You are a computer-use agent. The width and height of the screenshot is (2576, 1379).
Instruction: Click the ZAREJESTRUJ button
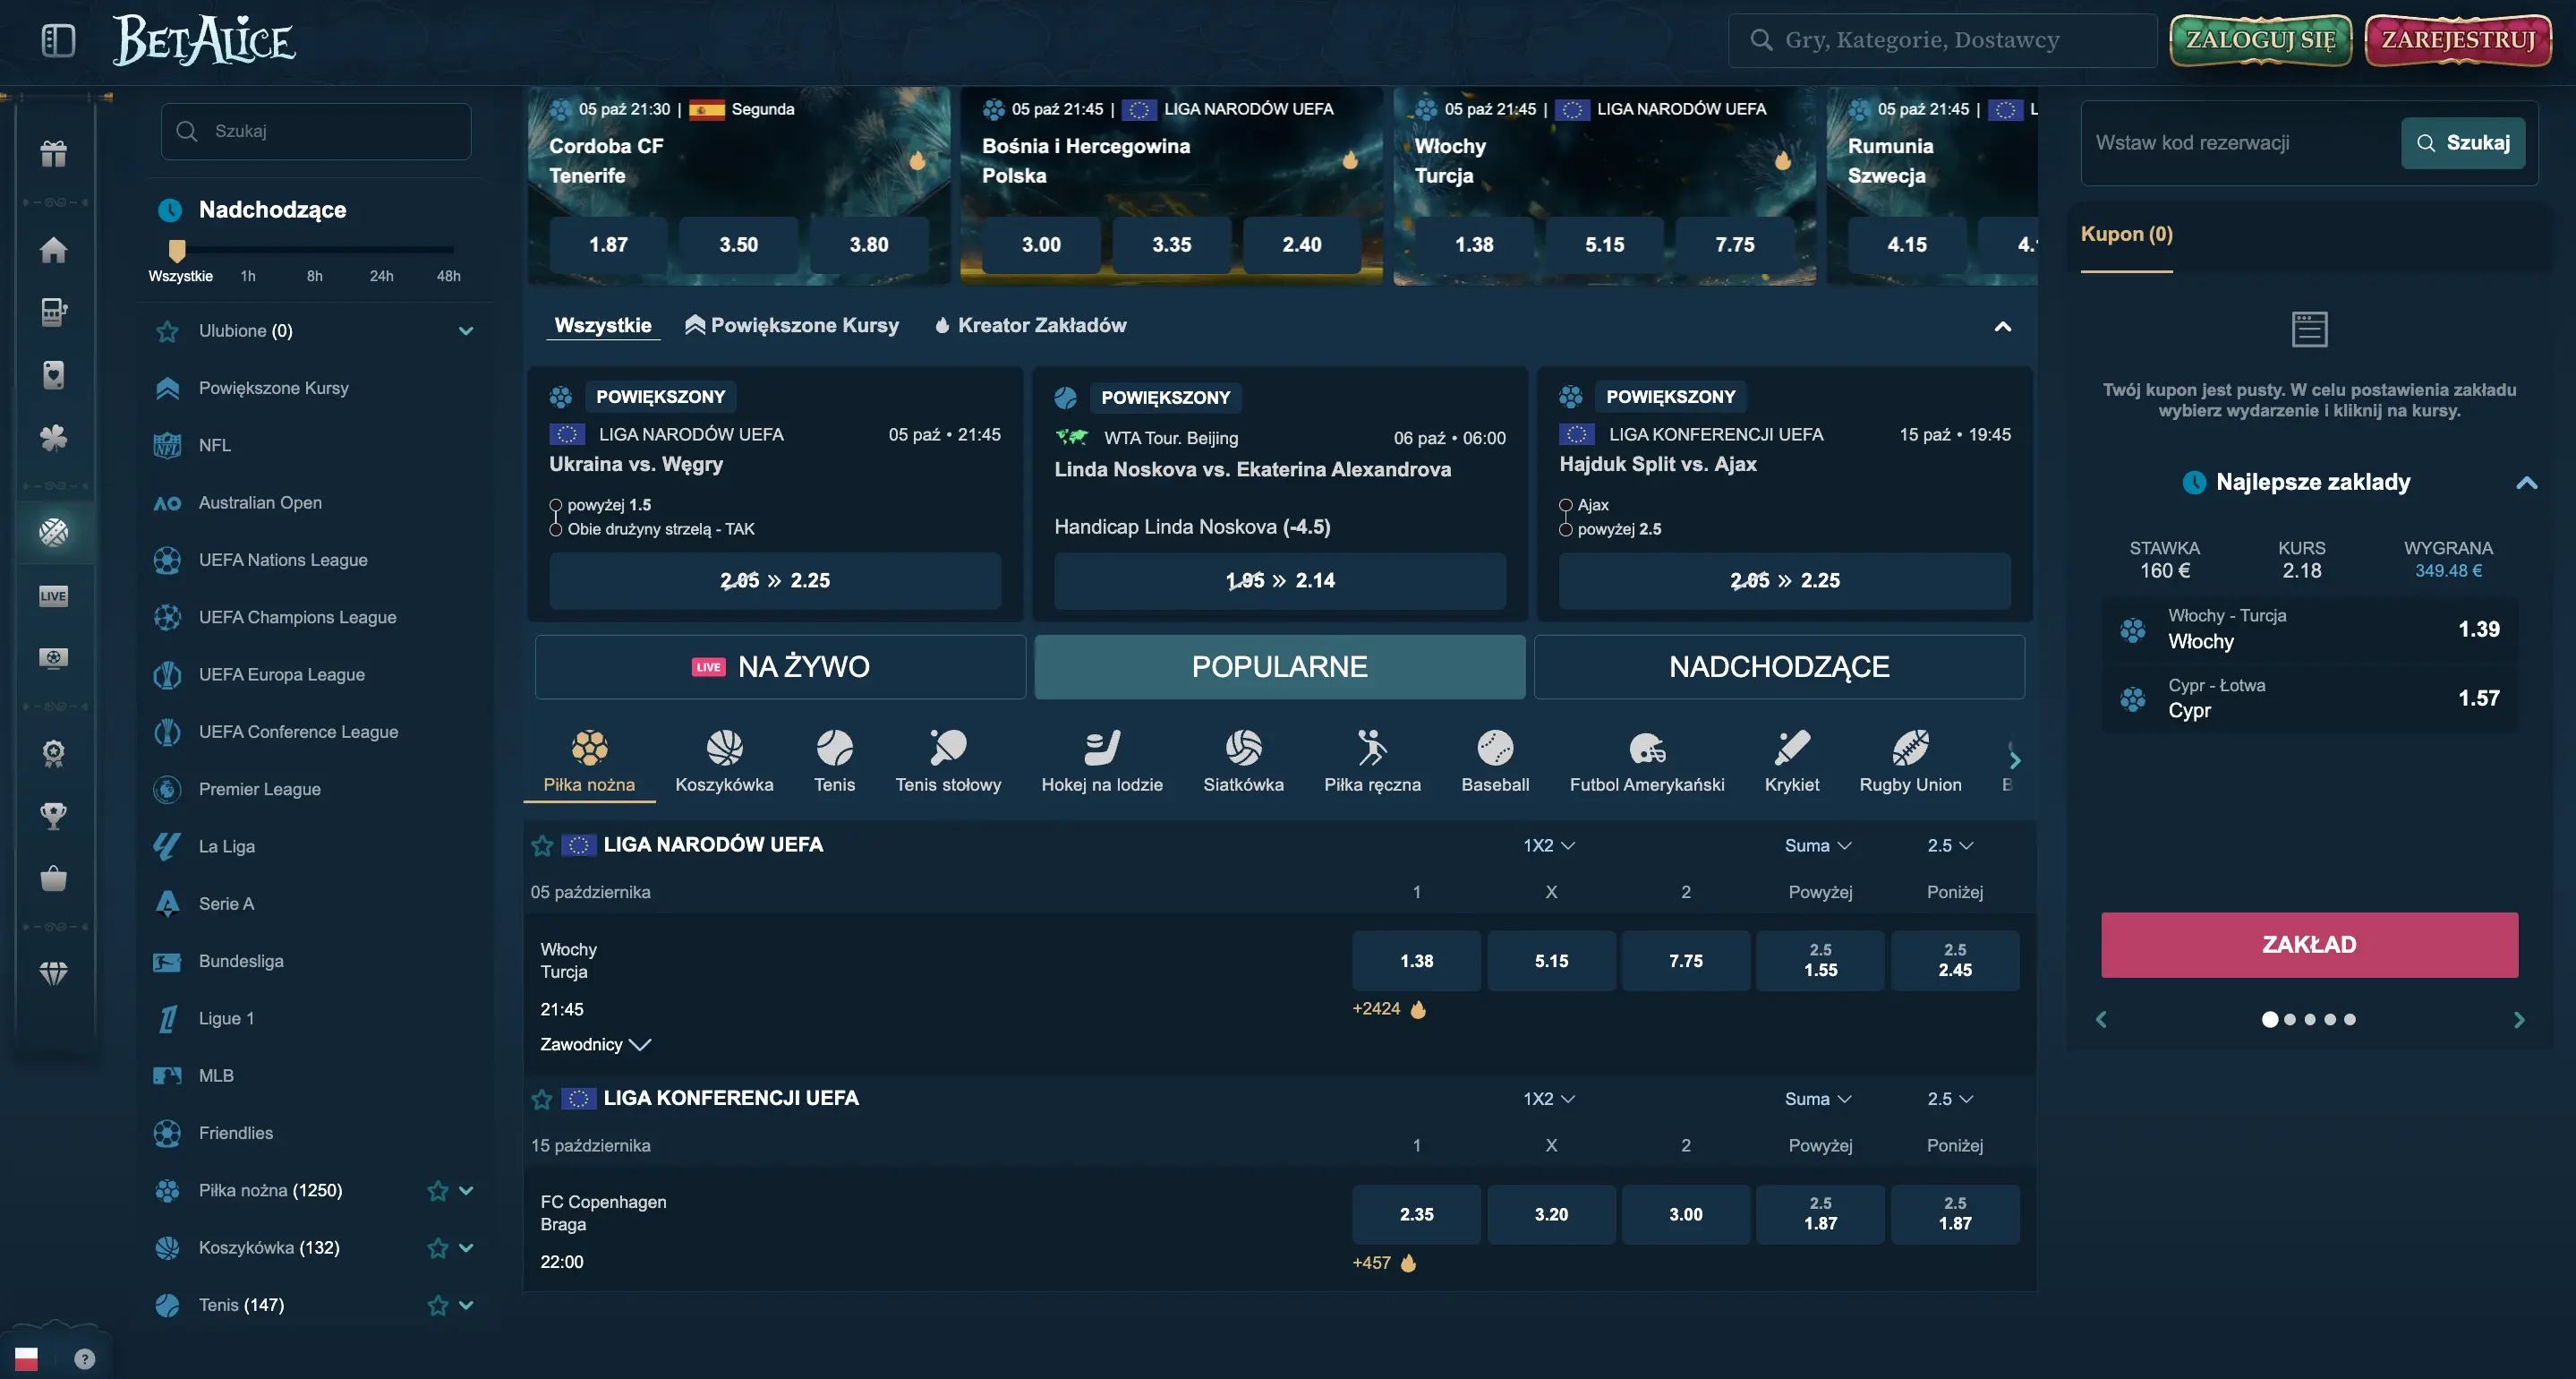tap(2458, 40)
